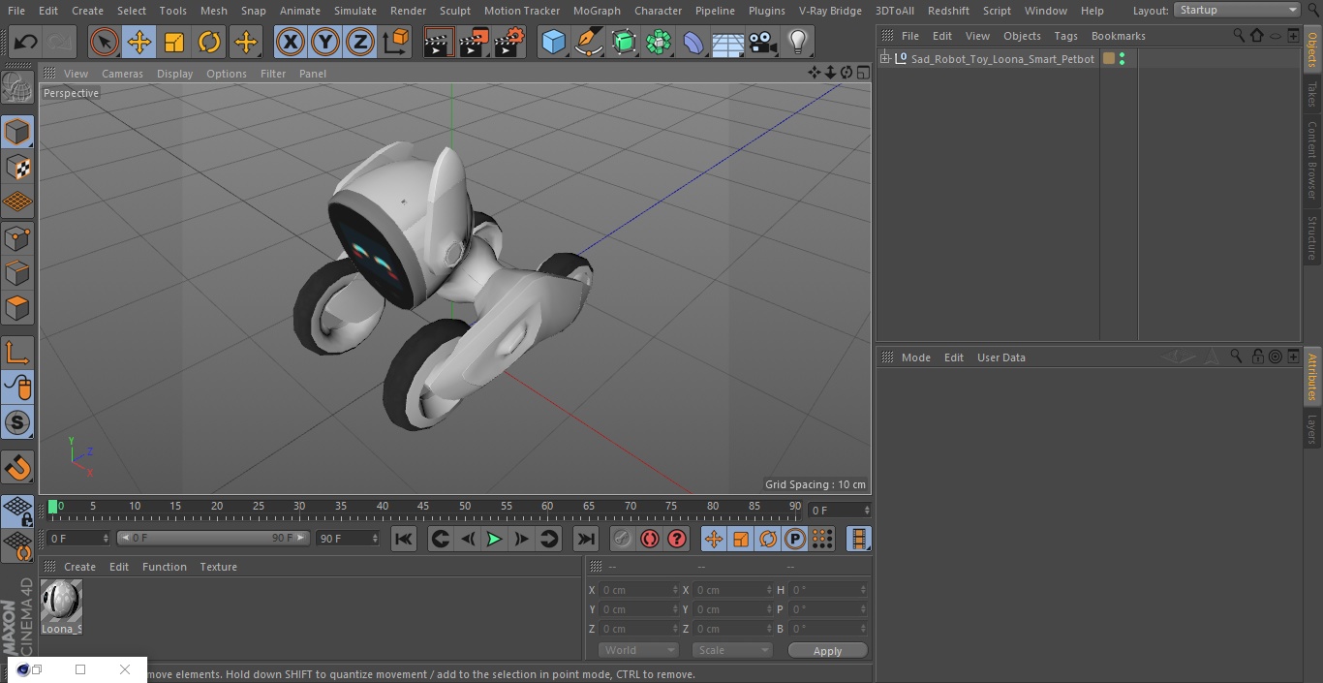Toggle the object visibility dots

pos(1122,59)
